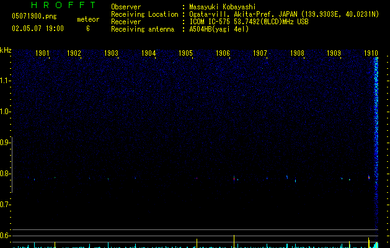Click the 1901 time marker
Viewport: 390px width, 248px height.
42,53
